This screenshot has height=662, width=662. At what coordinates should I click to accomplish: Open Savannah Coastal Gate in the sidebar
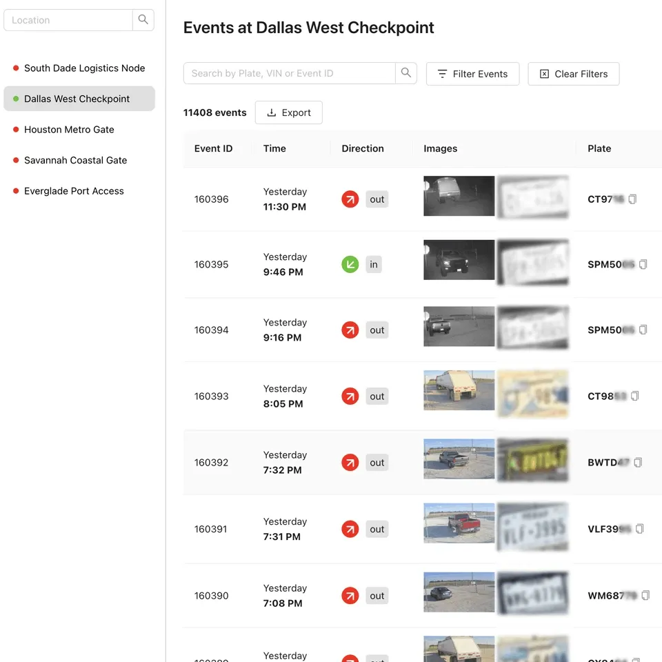click(75, 160)
